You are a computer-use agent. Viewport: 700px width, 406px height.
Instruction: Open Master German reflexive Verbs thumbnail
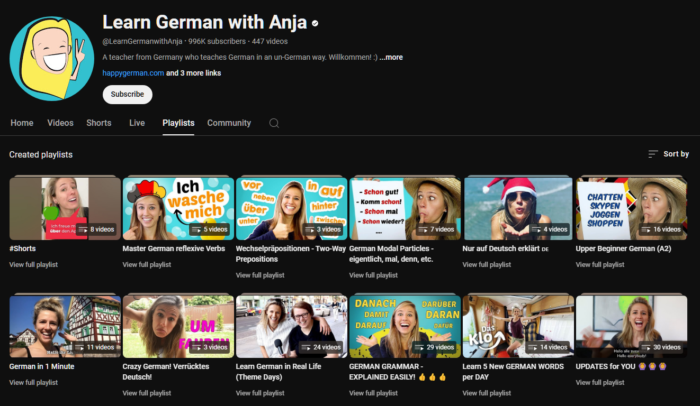click(178, 208)
